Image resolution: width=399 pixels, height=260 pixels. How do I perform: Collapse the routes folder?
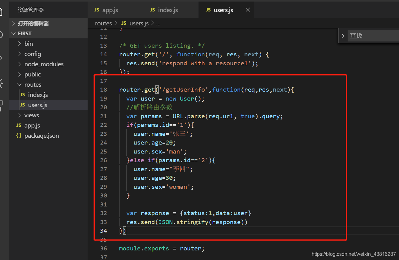click(x=48, y=84)
